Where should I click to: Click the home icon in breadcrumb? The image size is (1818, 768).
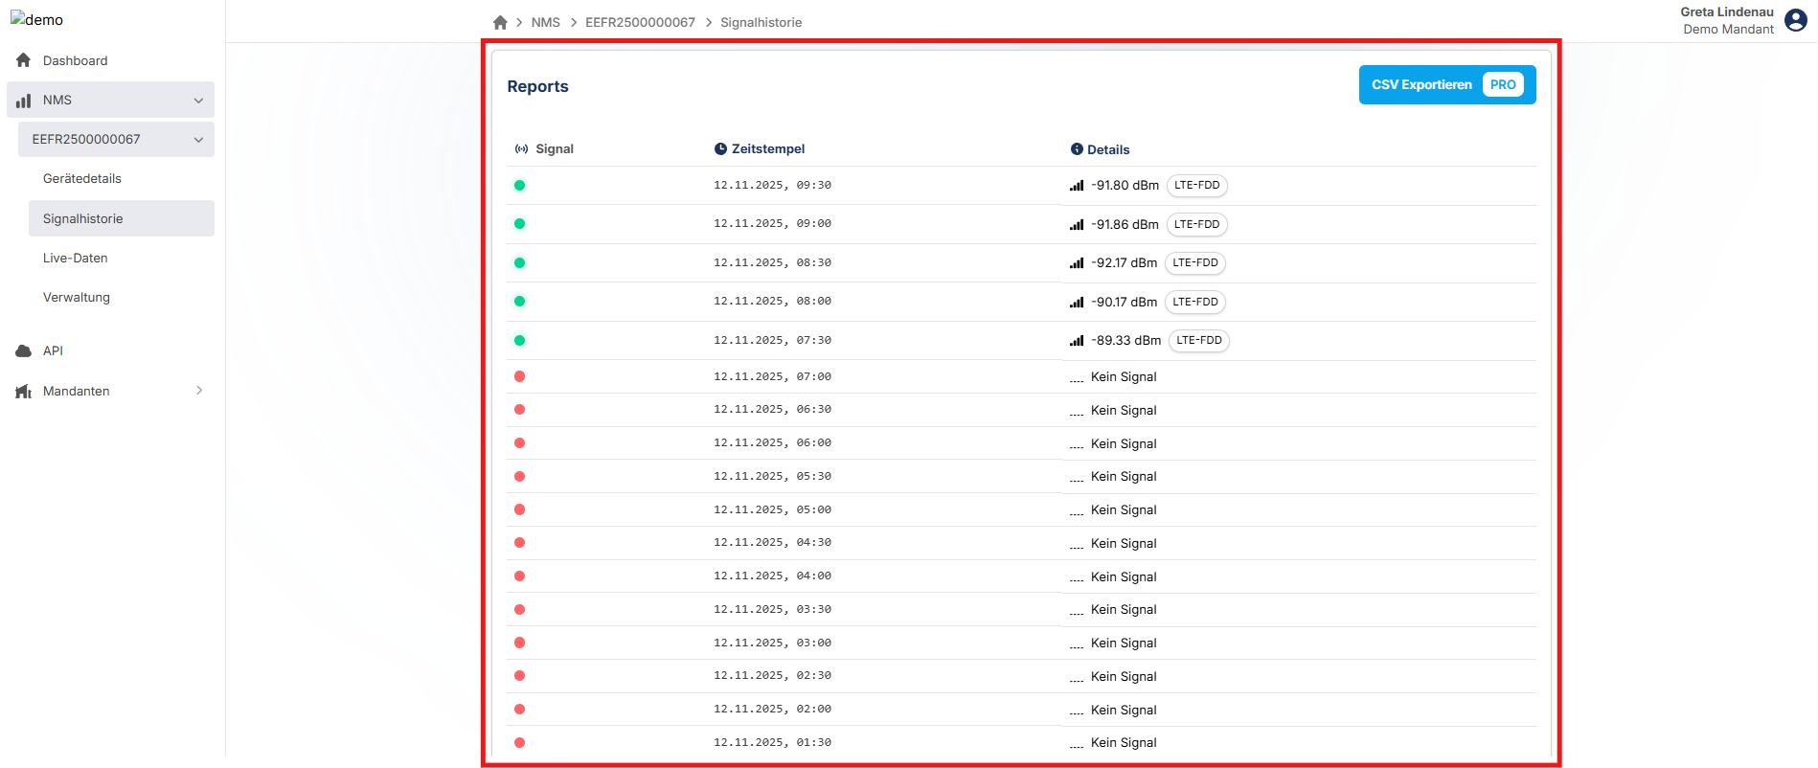point(500,22)
